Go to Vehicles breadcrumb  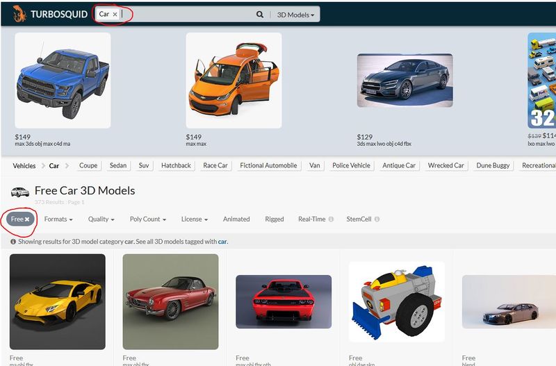(x=24, y=166)
